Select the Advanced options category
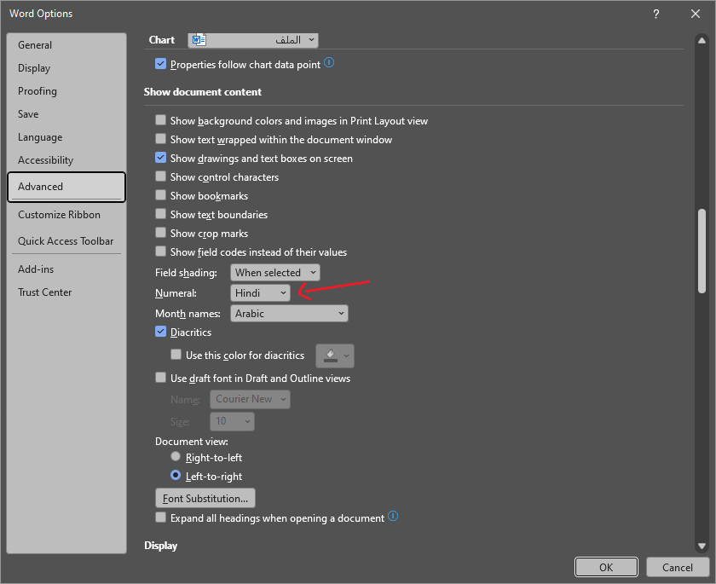Image resolution: width=716 pixels, height=584 pixels. (x=66, y=187)
